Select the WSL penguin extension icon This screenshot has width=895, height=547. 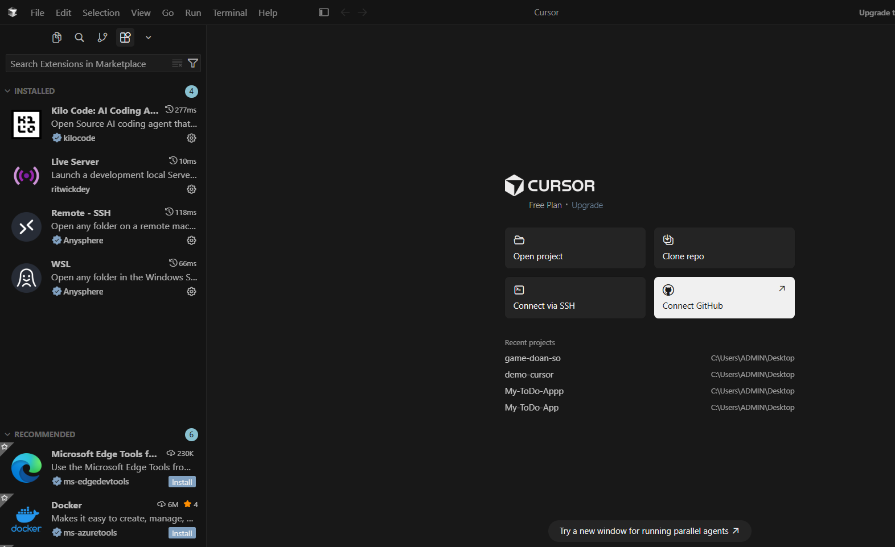pos(26,277)
